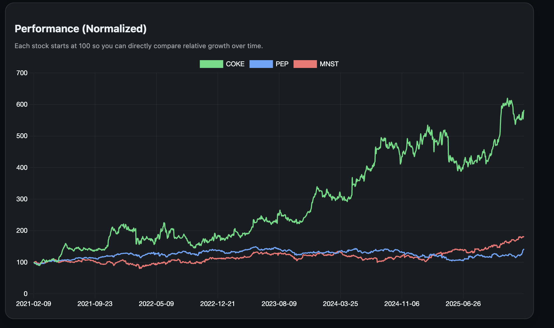The image size is (554, 328).
Task: Toggle MNST series via its legend text
Action: pos(329,64)
